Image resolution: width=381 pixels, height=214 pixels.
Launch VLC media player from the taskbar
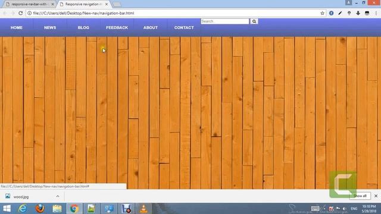143,209
